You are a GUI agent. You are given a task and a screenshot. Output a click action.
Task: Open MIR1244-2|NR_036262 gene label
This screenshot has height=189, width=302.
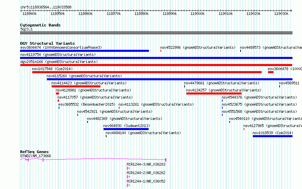pyautogui.click(x=146, y=173)
